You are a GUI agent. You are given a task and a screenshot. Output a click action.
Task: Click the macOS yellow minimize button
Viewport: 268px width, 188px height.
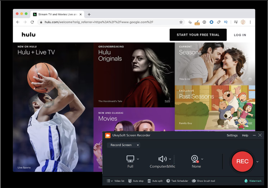point(22,14)
